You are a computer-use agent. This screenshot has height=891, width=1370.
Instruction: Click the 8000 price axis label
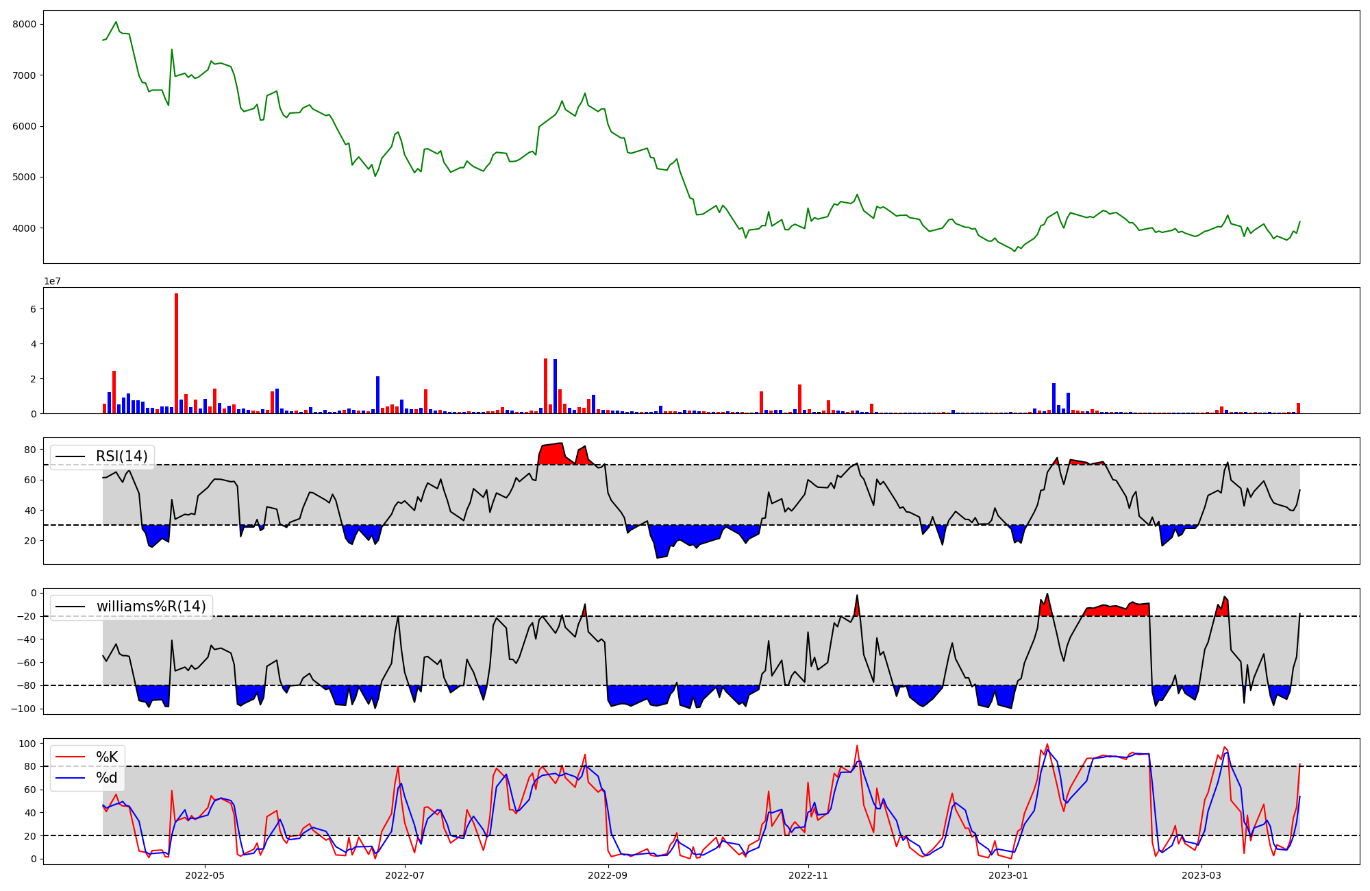24,24
